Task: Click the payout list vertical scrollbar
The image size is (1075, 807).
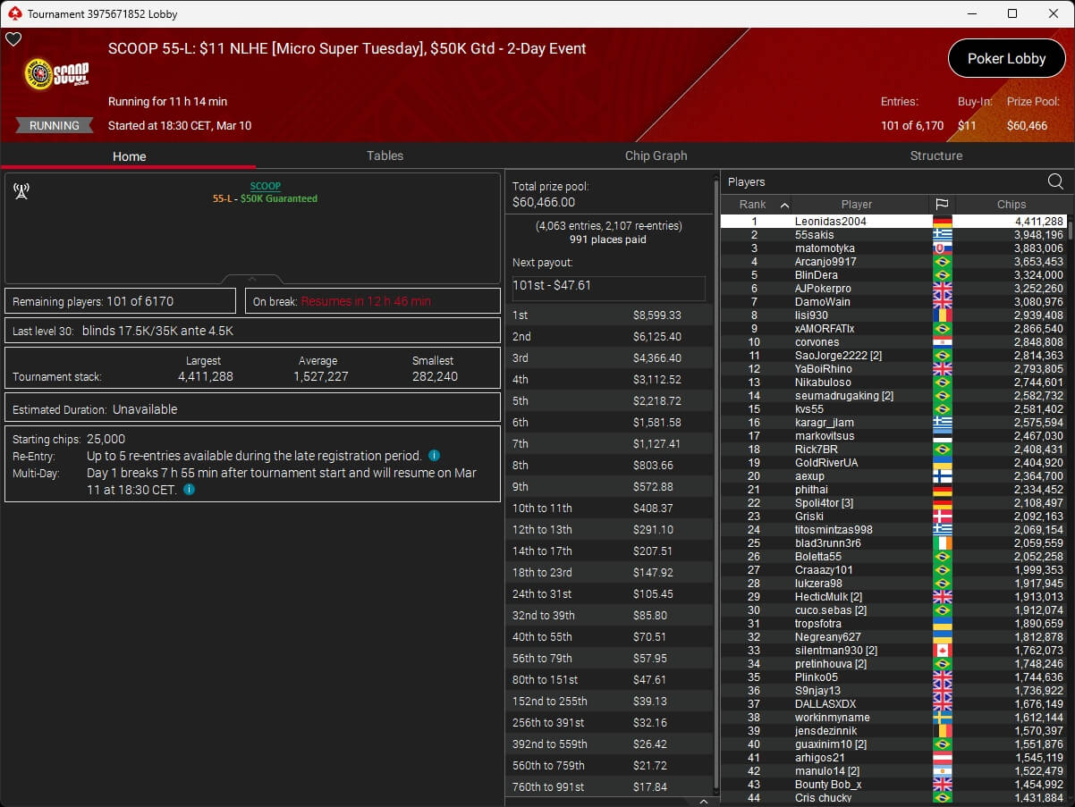Action: click(715, 483)
